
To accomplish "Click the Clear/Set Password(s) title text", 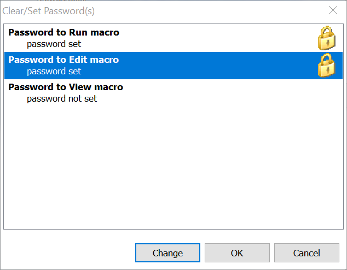I will (x=53, y=11).
